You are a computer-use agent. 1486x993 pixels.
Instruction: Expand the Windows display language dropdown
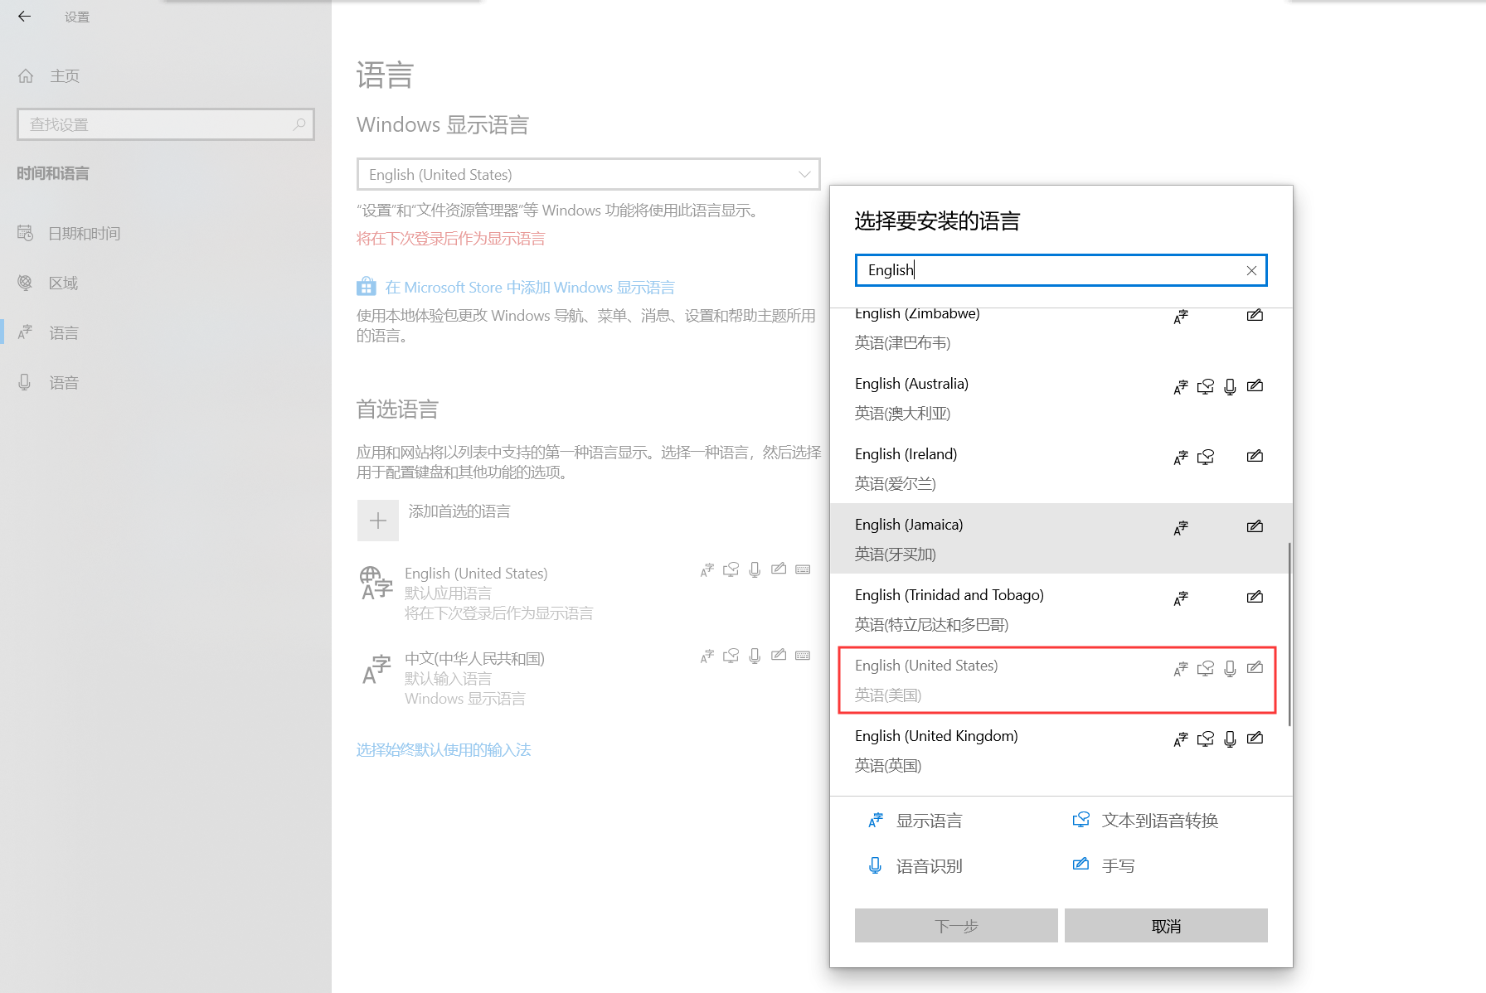[589, 174]
